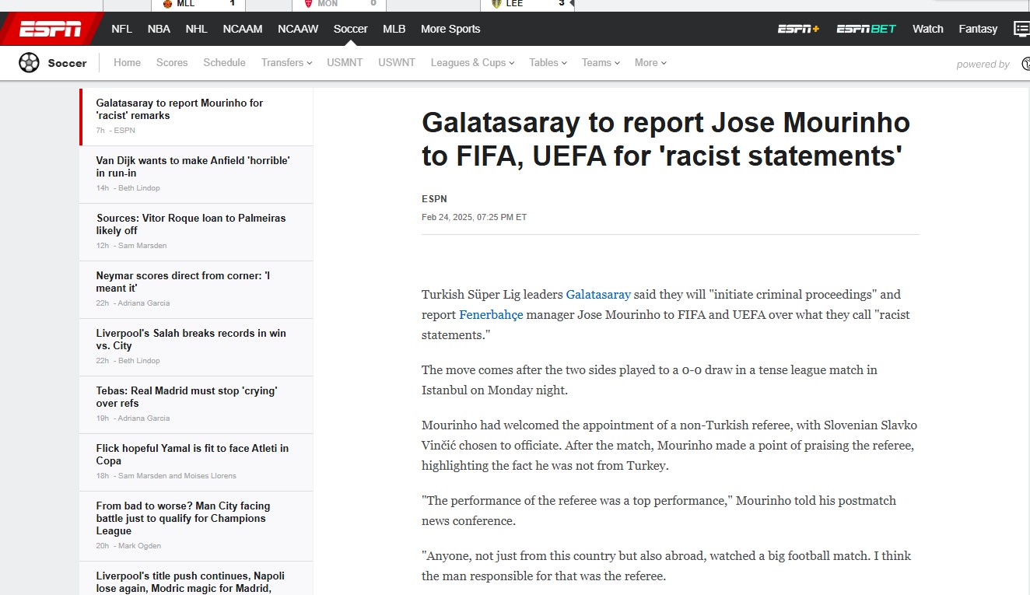The image size is (1030, 595).
Task: Expand the Teams dropdown
Action: point(601,63)
